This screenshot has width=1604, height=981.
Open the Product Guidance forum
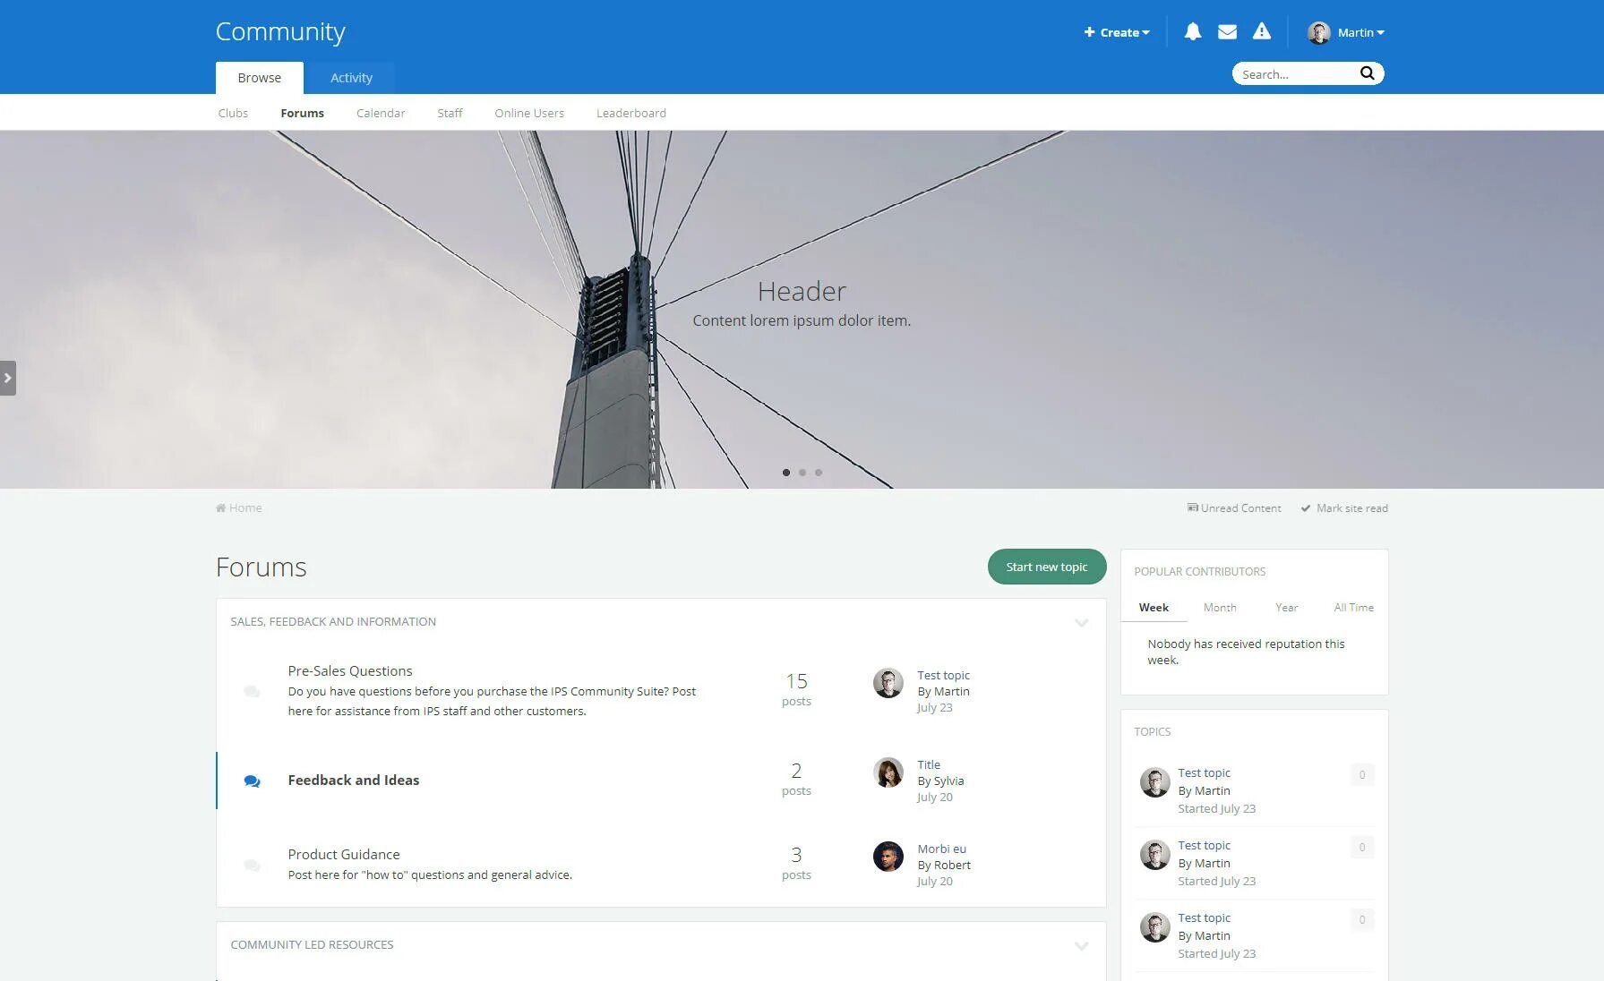pos(344,854)
